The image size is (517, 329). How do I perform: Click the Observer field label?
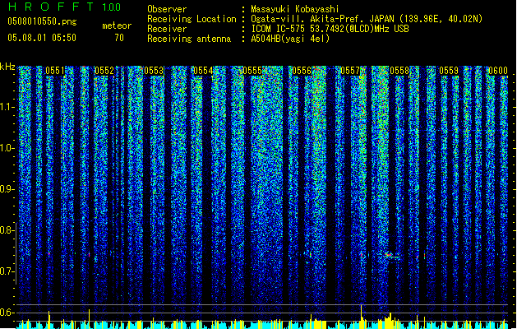coord(167,9)
